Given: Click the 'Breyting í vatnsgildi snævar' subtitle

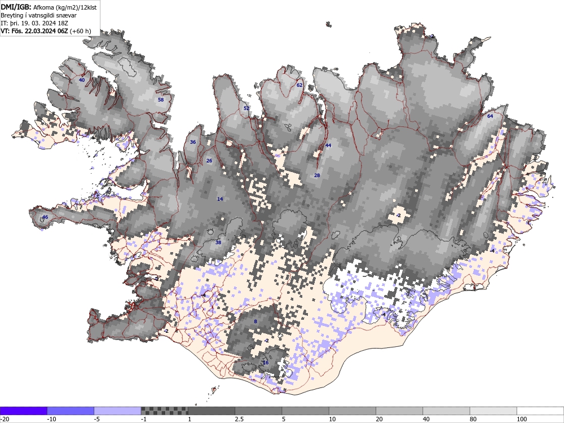Looking at the screenshot, I should pos(38,15).
